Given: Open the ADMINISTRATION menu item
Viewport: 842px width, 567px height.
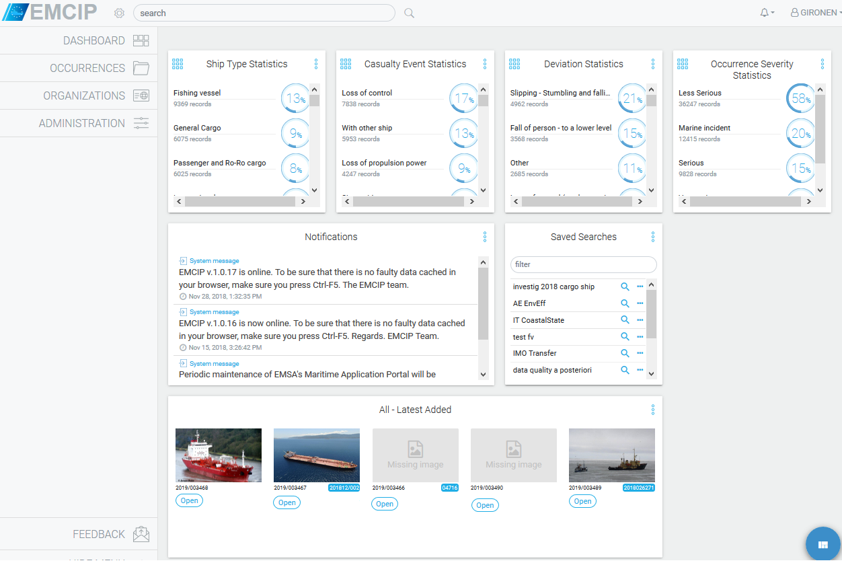Looking at the screenshot, I should pos(79,123).
